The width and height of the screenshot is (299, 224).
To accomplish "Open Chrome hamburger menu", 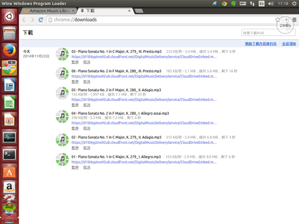I will coord(294,20).
